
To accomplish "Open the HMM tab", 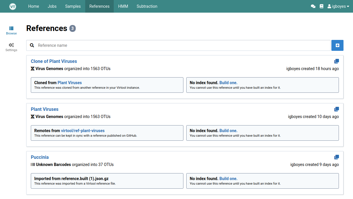I will coord(123,6).
